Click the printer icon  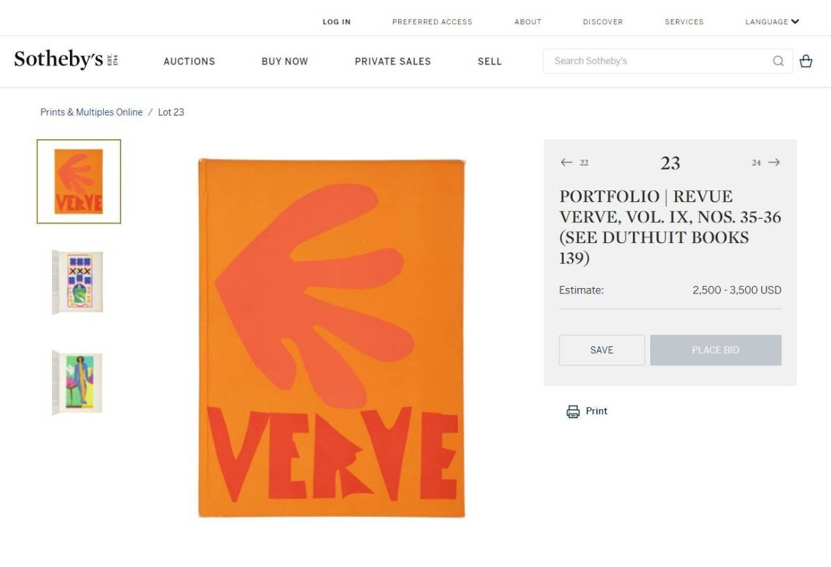click(x=573, y=411)
